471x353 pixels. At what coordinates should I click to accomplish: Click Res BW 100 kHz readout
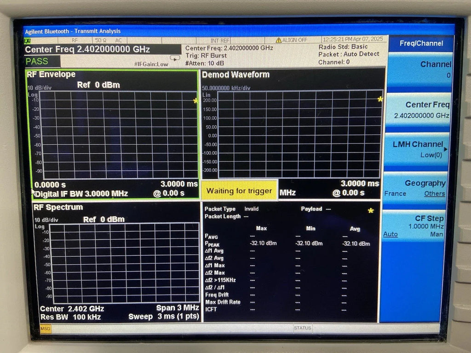(70, 317)
